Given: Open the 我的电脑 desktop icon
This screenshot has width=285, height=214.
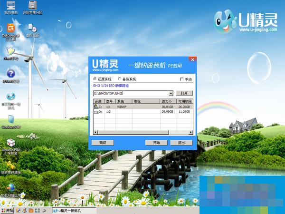Looking at the screenshot, I should click(11, 7).
